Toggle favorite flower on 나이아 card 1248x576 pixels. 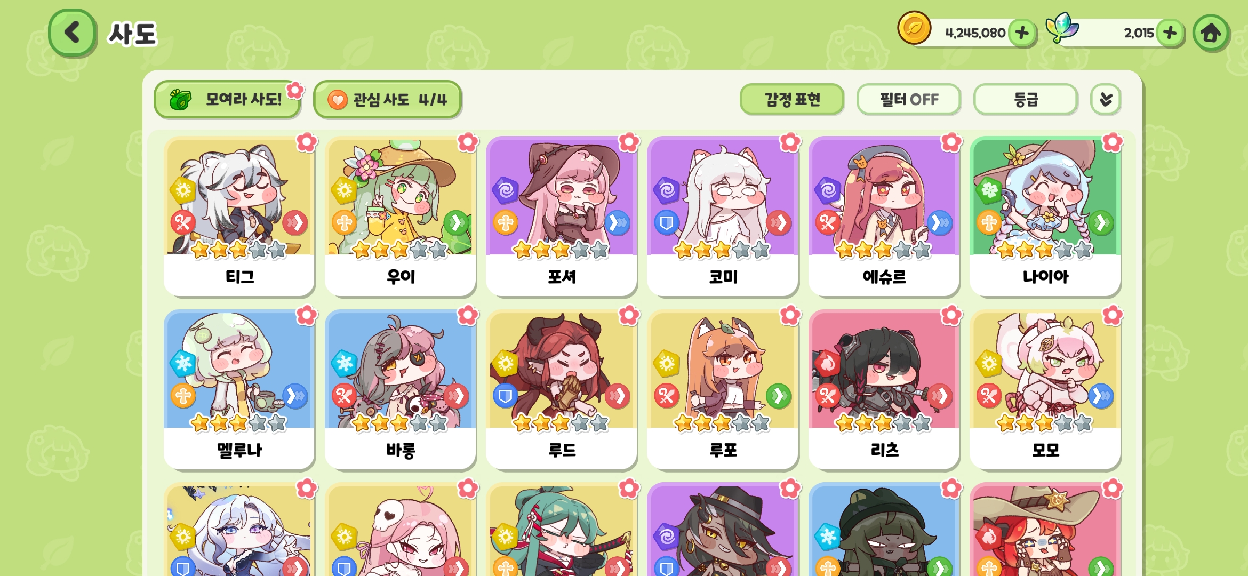1113,142
